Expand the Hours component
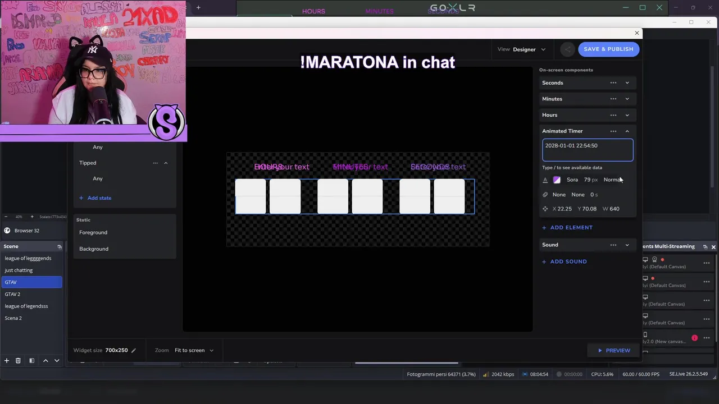719x404 pixels. click(x=627, y=115)
